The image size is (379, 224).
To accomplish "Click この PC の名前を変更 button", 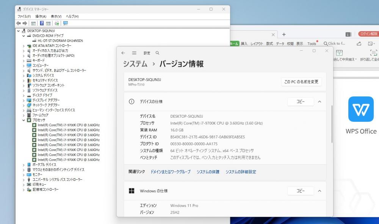I will (301, 82).
